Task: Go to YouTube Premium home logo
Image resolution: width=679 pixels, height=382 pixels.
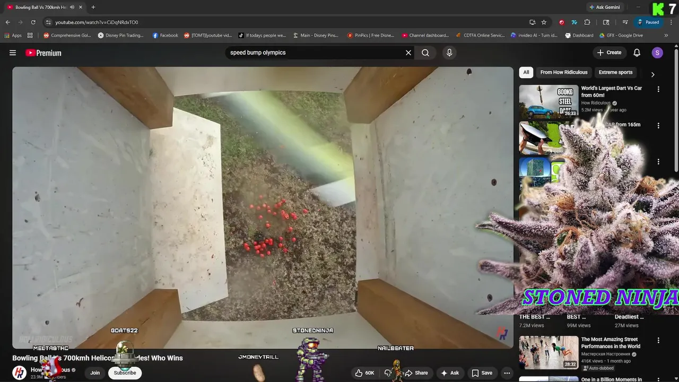Action: coord(43,53)
